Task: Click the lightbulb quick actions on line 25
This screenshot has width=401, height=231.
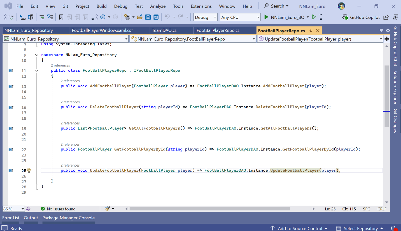Action: click(29, 170)
